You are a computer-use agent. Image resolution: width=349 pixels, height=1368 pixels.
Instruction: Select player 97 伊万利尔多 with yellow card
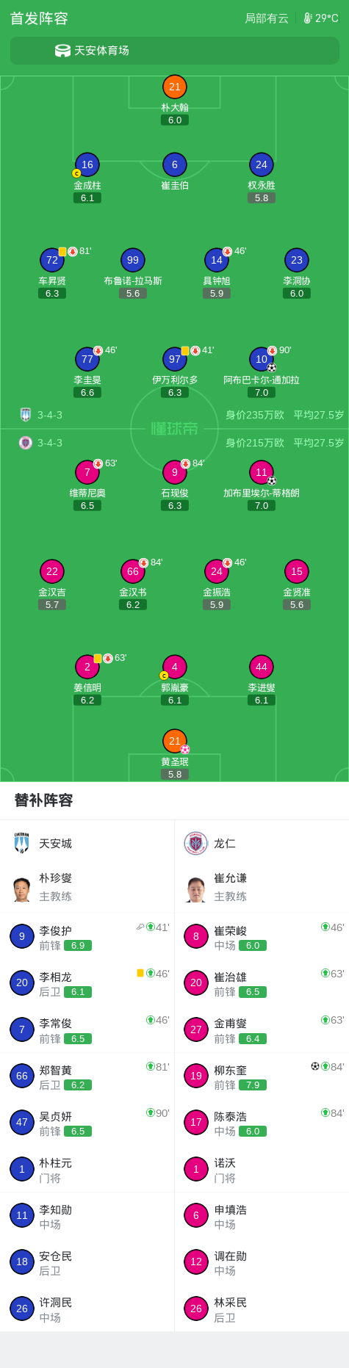click(x=175, y=359)
